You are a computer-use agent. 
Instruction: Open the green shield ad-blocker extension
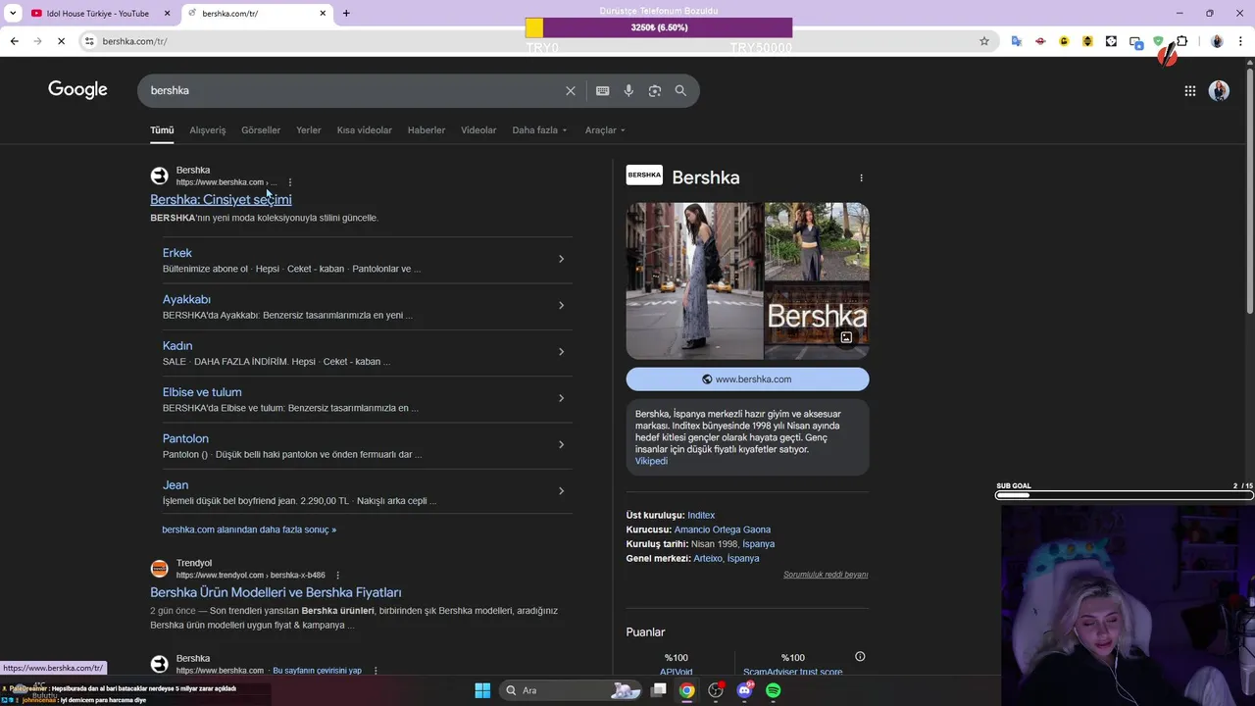[1158, 41]
